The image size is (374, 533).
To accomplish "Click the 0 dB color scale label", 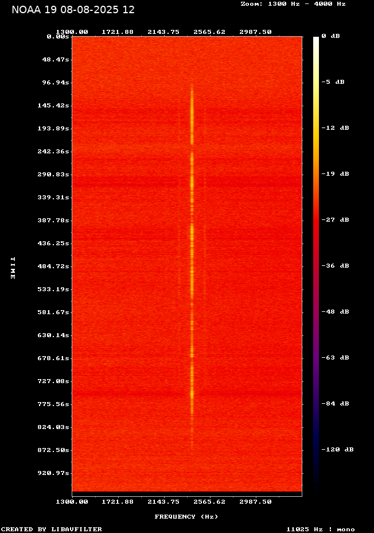I will [330, 36].
